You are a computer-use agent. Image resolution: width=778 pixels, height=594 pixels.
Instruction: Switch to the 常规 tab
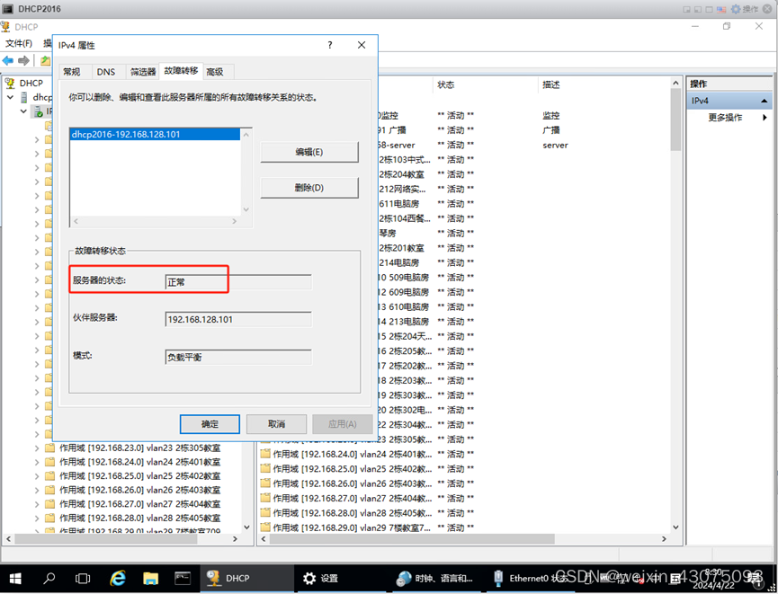tap(73, 72)
